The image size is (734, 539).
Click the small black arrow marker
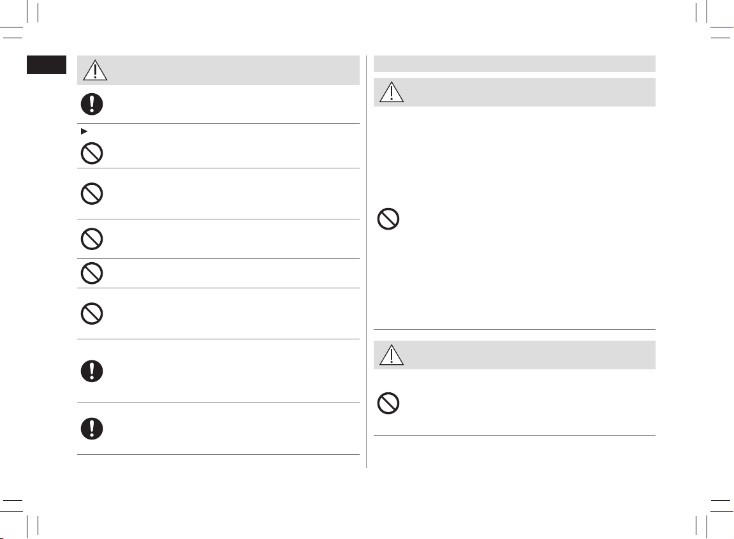(x=84, y=131)
